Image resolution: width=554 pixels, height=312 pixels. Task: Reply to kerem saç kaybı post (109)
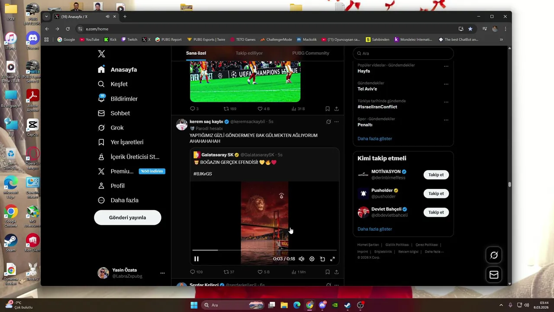pyautogui.click(x=196, y=272)
